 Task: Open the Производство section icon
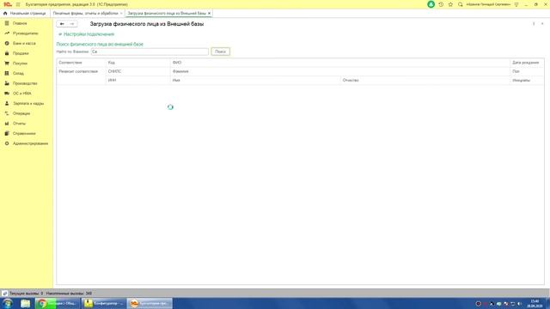point(7,83)
